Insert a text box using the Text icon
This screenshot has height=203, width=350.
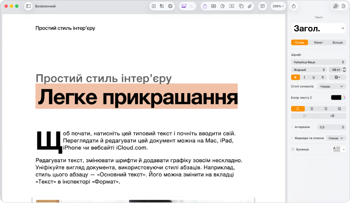coord(232,6)
